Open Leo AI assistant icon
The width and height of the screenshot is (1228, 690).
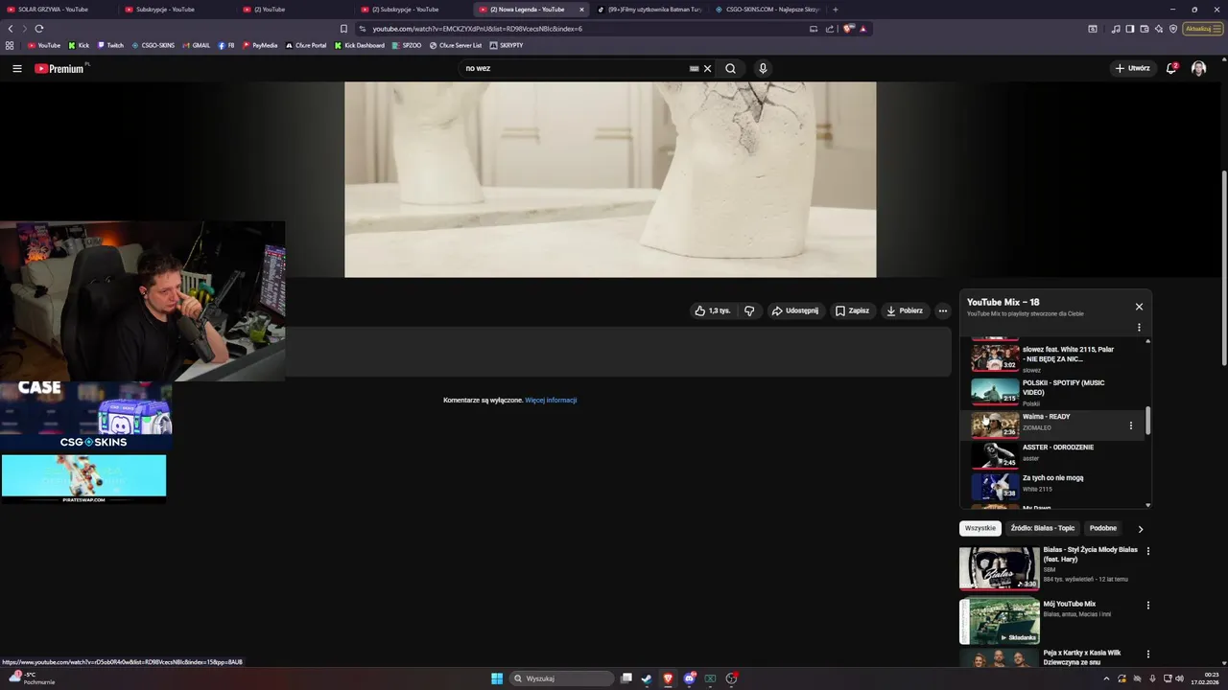1159,29
